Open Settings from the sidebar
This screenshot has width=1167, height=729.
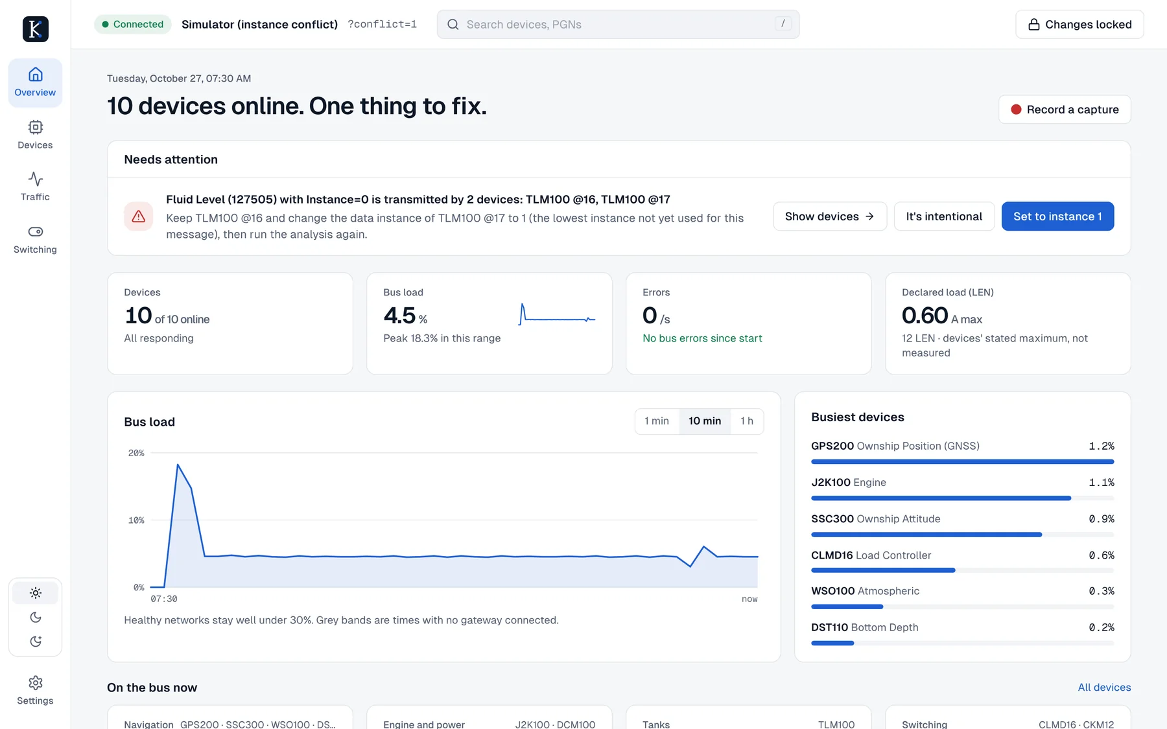coord(35,691)
